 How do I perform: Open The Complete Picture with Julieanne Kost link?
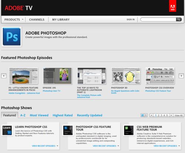click(89, 96)
